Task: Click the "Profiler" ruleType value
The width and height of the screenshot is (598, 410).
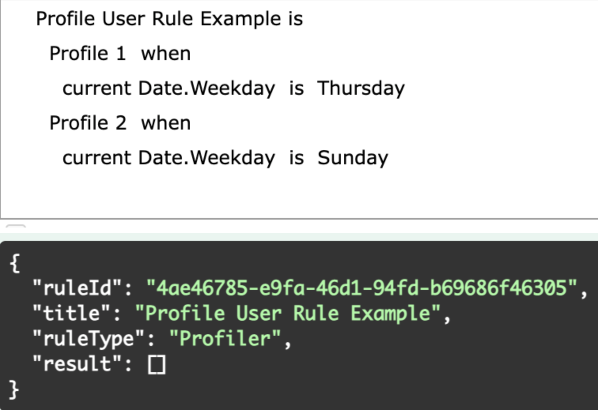Action: pos(225,339)
